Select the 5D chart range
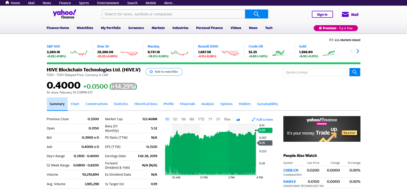Viewport: 407px width, 189px height. (x=175, y=119)
